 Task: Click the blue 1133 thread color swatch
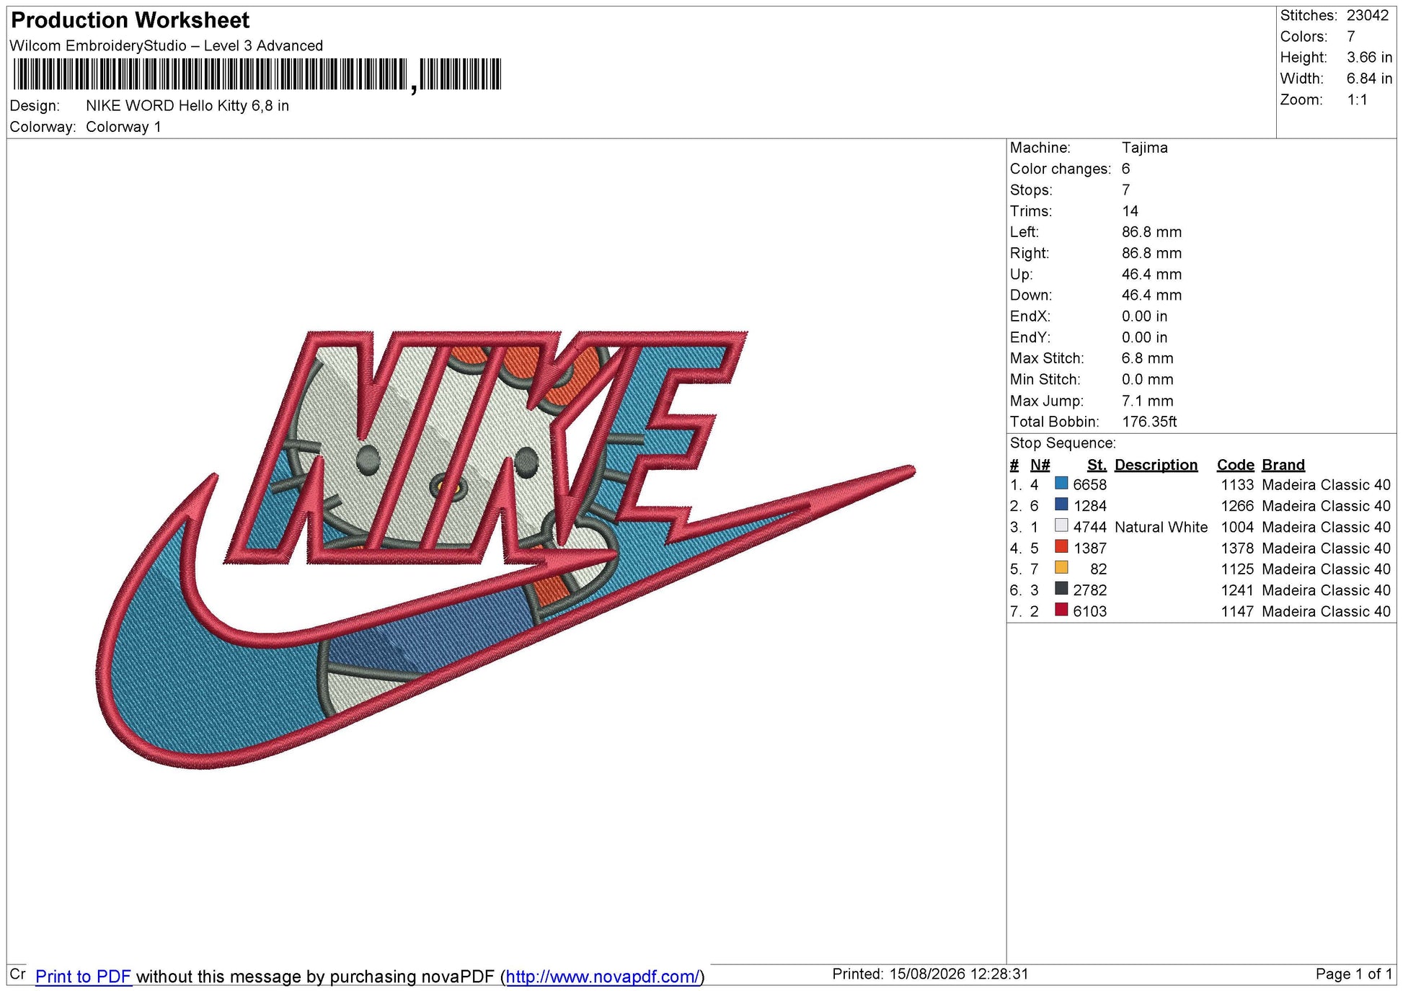click(1061, 483)
